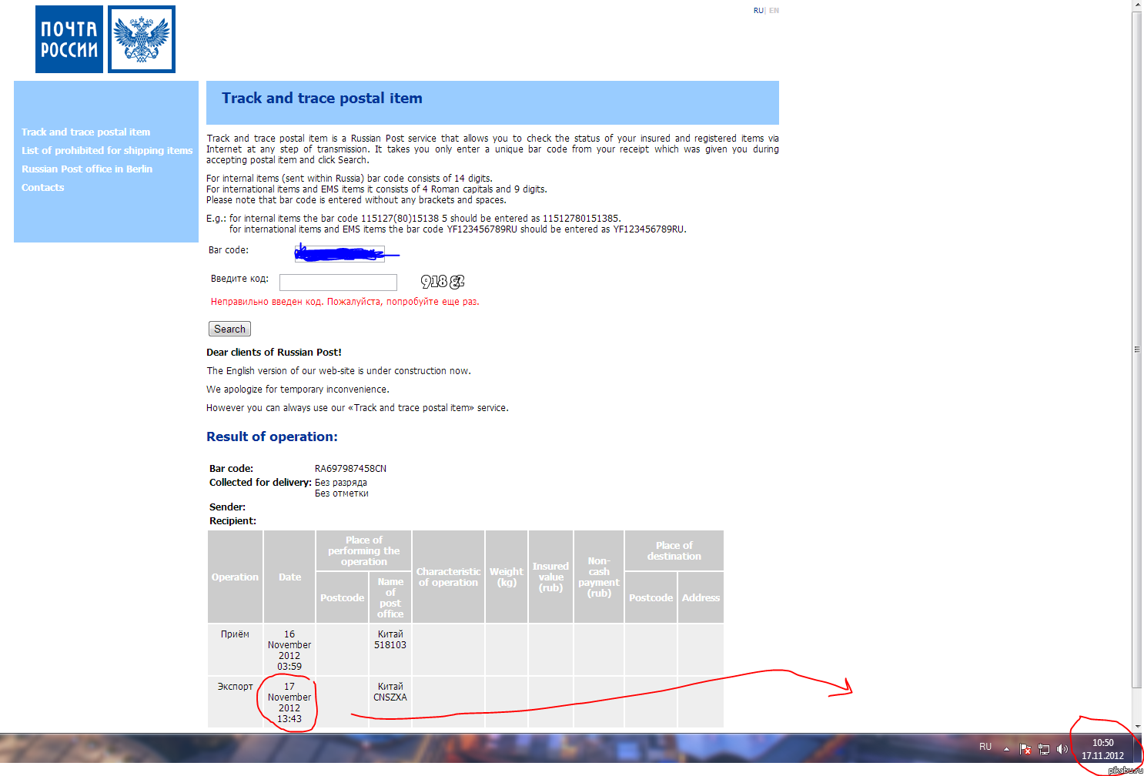Click the red error message Неправильно введен код
The image size is (1144, 776).
point(345,302)
